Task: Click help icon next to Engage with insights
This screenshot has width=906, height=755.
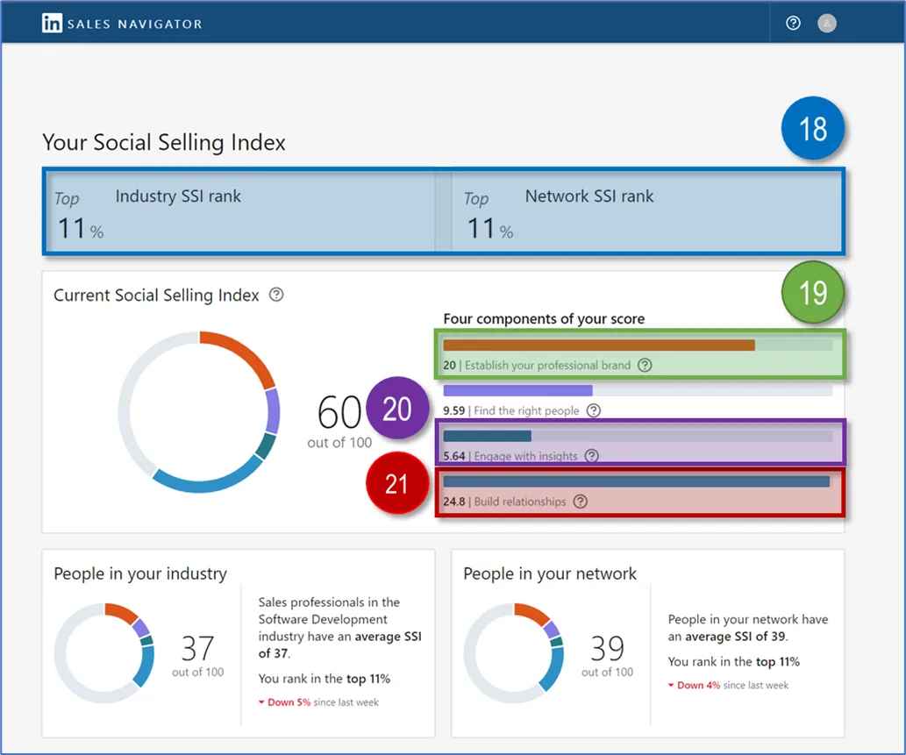Action: [x=592, y=456]
